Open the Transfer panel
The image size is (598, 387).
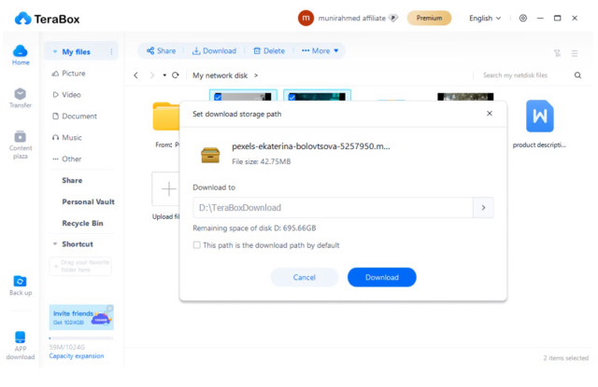point(21,98)
